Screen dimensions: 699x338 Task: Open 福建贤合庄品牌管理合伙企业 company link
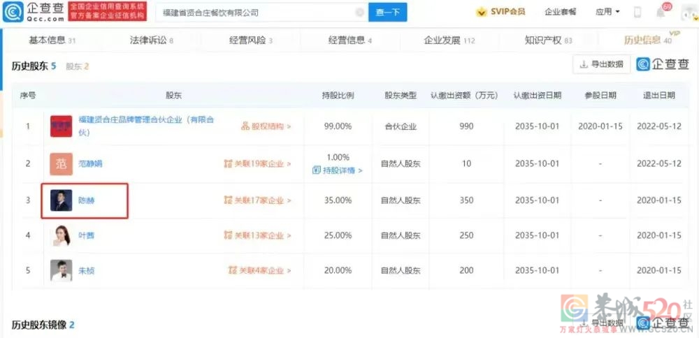coord(146,126)
